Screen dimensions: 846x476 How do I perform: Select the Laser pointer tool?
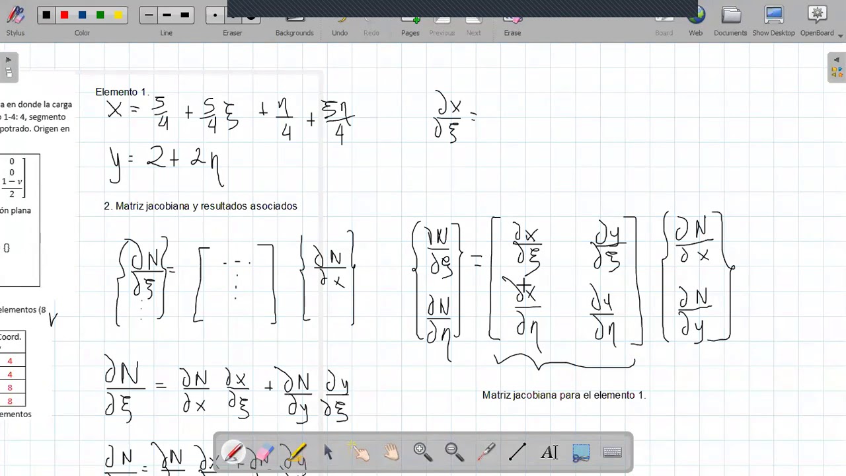[x=486, y=452]
